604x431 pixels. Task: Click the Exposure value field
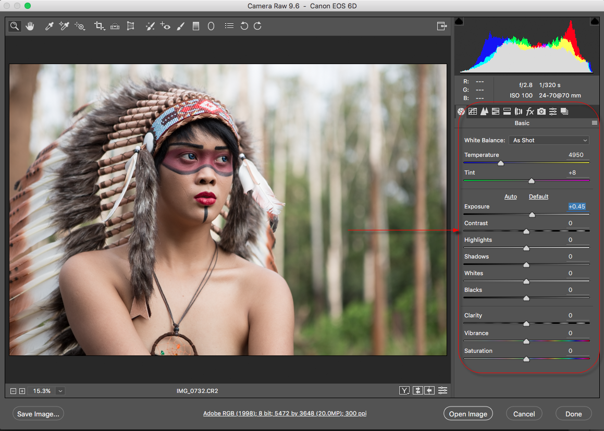(x=576, y=207)
